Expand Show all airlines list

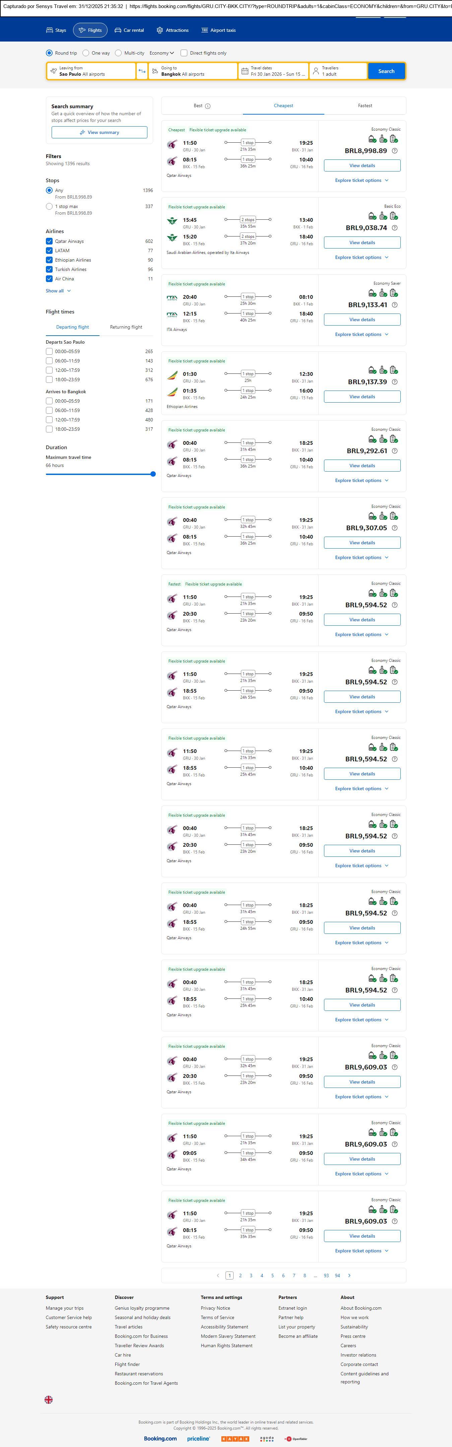58,291
